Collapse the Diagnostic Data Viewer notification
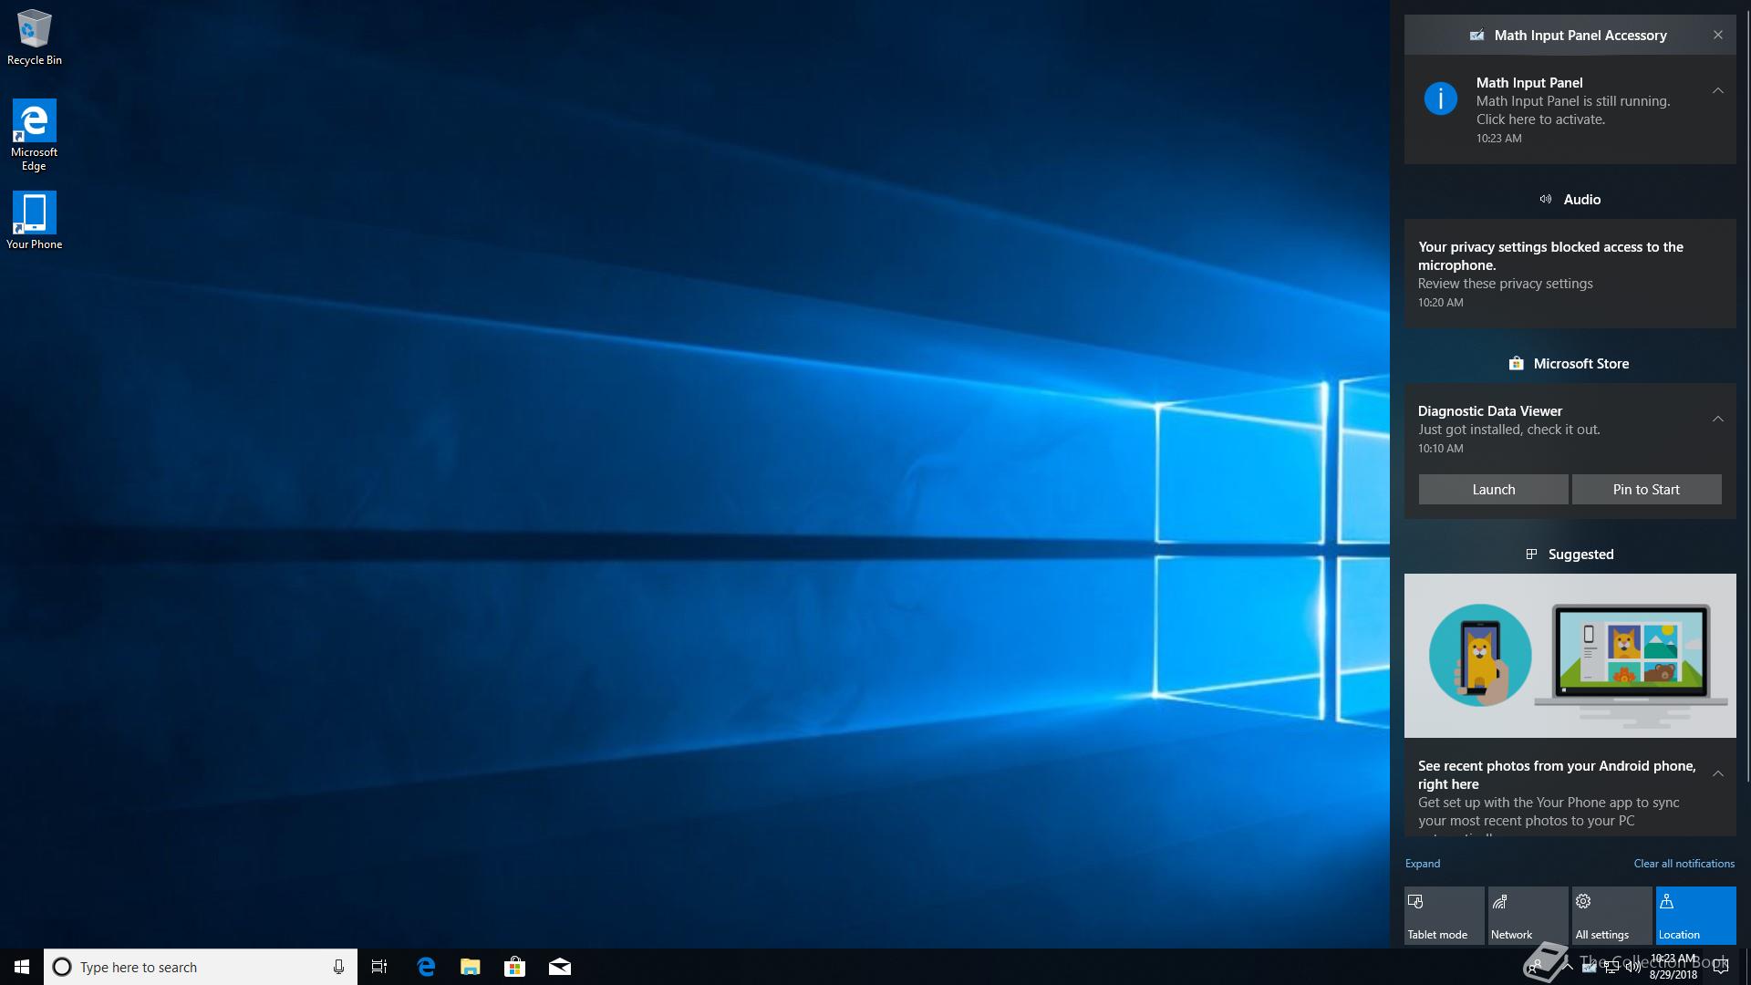The image size is (1751, 985). pos(1718,419)
